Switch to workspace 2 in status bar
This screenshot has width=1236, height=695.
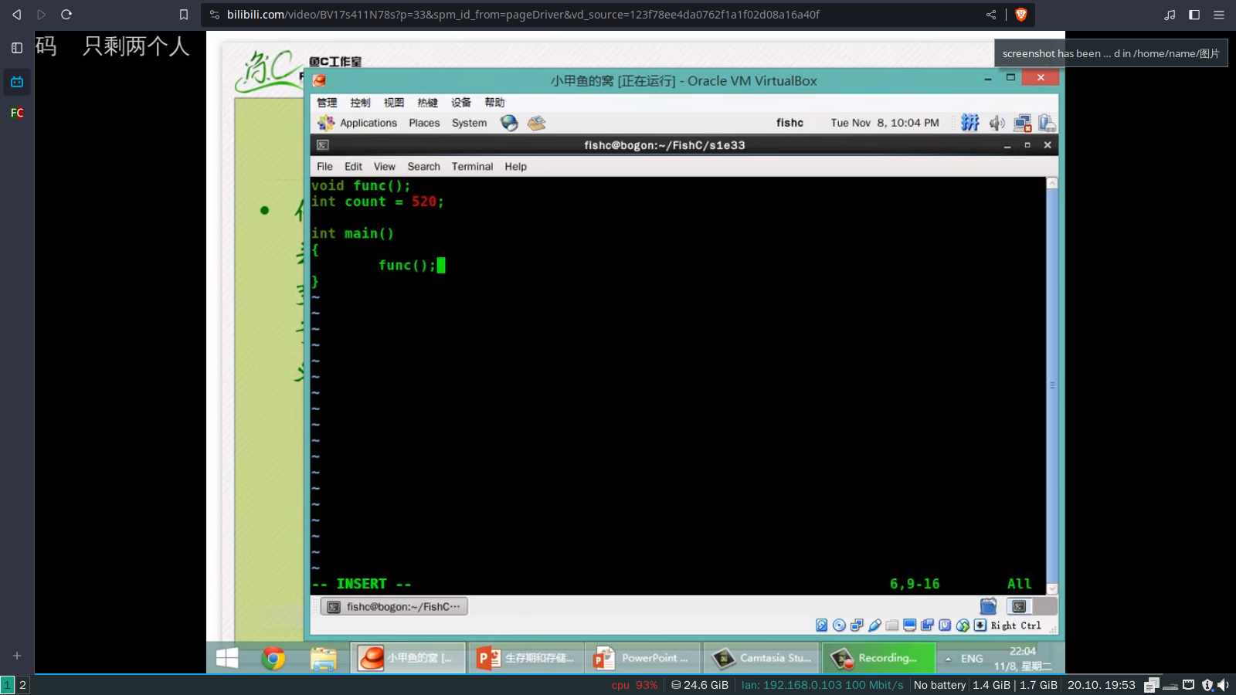[22, 685]
